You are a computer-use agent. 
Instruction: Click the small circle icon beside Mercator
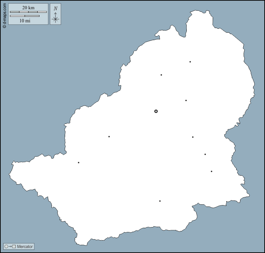(x=6, y=246)
